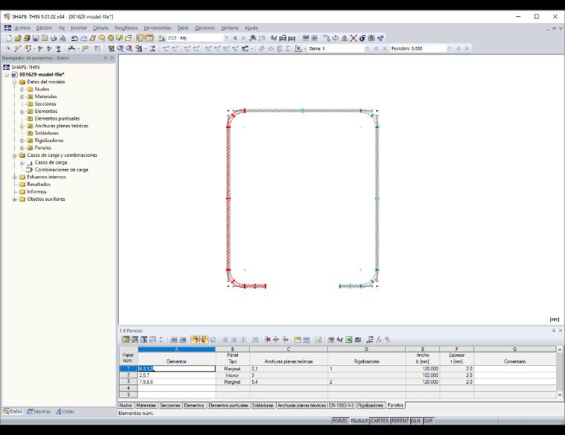
Task: Click the Excel export icon in table toolbar
Action: pos(349,340)
